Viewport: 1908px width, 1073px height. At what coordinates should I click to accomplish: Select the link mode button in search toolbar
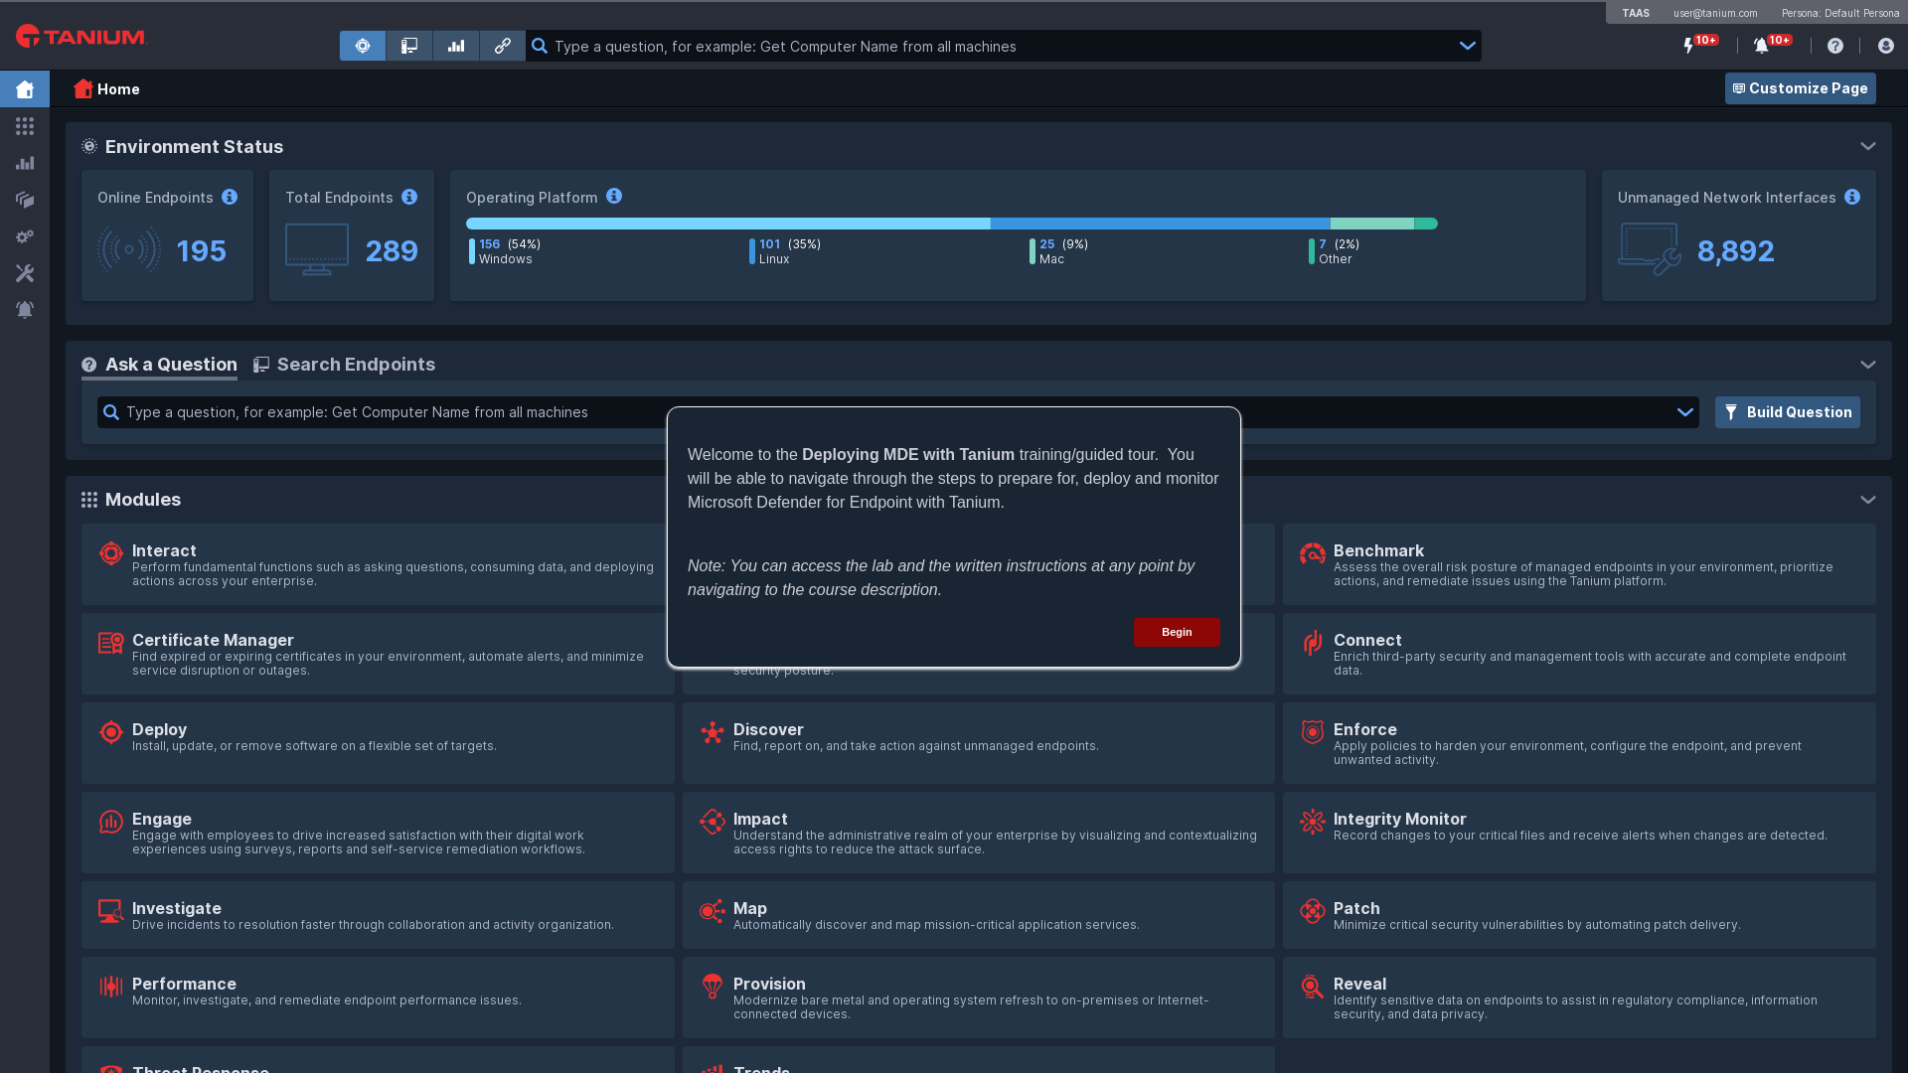pos(503,46)
